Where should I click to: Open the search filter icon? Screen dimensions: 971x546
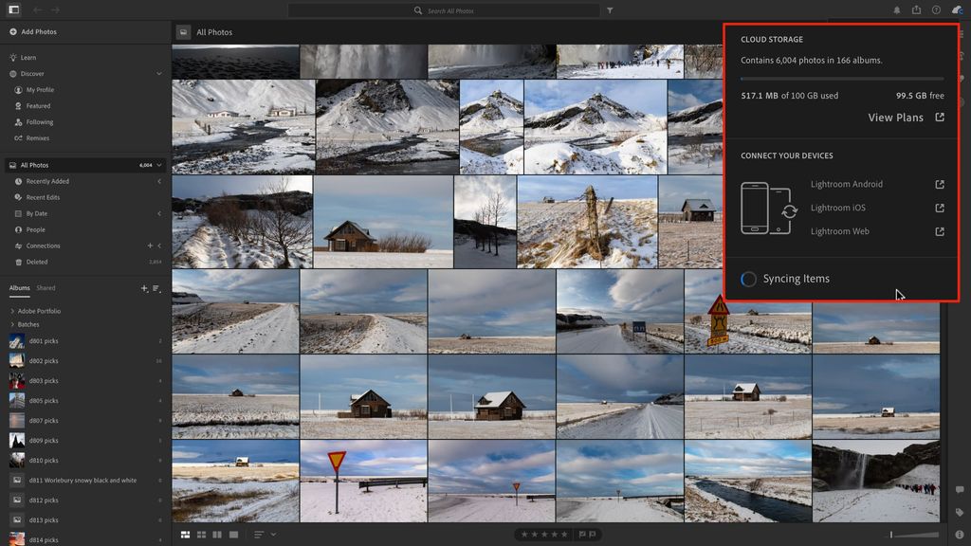pos(610,10)
